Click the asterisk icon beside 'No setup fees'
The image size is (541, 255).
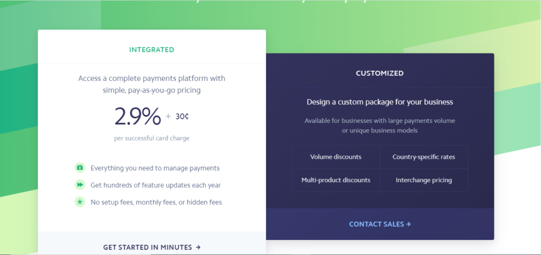click(80, 202)
